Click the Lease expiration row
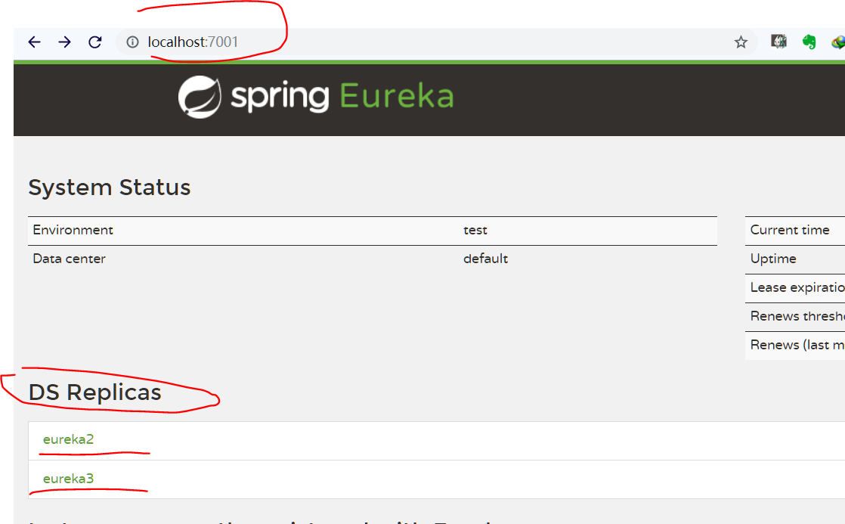The width and height of the screenshot is (845, 524). [x=794, y=287]
